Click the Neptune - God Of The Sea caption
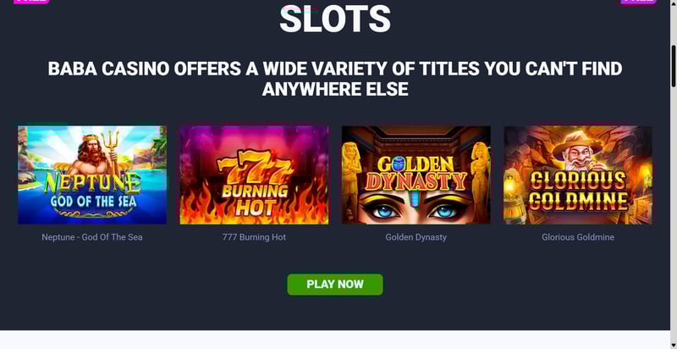The image size is (677, 349). pyautogui.click(x=92, y=237)
